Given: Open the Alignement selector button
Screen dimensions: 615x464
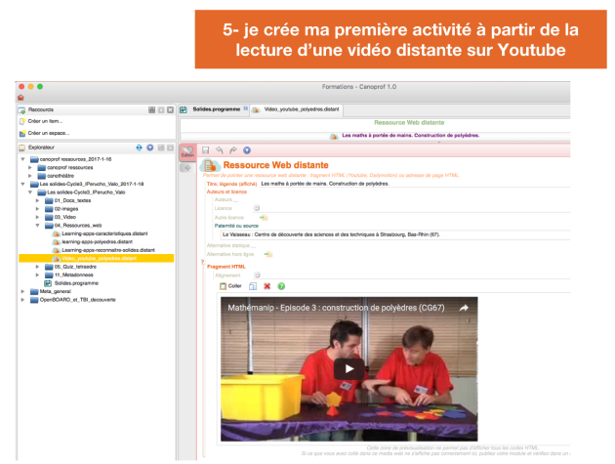Looking at the screenshot, I should click(x=258, y=274).
